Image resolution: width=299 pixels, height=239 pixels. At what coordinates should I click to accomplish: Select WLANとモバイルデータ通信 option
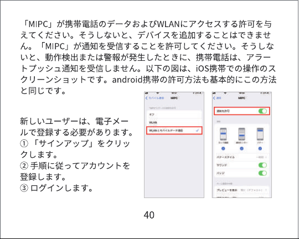pos(174,131)
